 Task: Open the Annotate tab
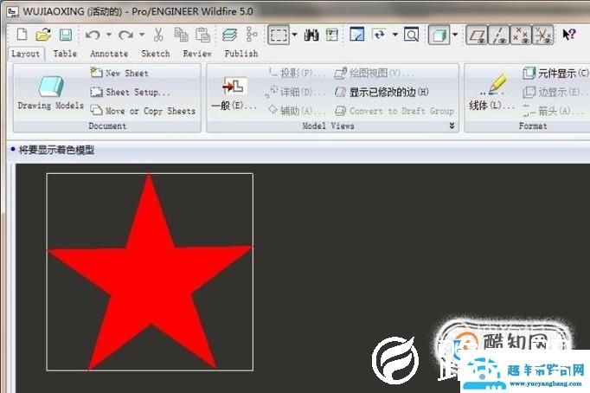tap(109, 54)
